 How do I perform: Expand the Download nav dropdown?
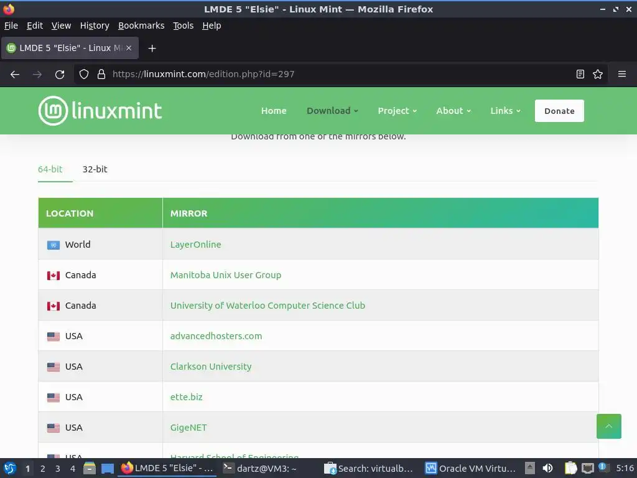pyautogui.click(x=332, y=111)
